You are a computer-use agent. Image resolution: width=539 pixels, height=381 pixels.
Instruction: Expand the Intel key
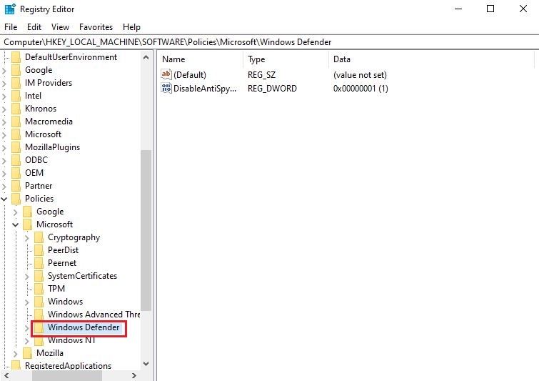click(4, 97)
